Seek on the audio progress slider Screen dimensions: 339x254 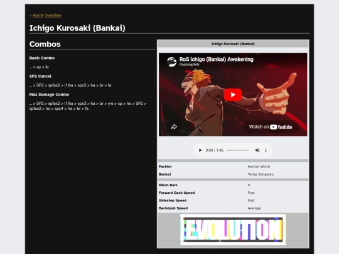point(238,150)
